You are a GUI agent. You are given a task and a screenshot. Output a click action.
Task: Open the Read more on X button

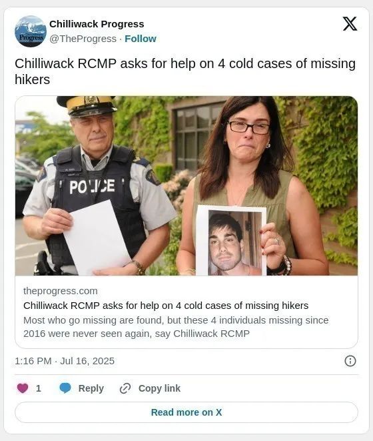pyautogui.click(x=186, y=412)
